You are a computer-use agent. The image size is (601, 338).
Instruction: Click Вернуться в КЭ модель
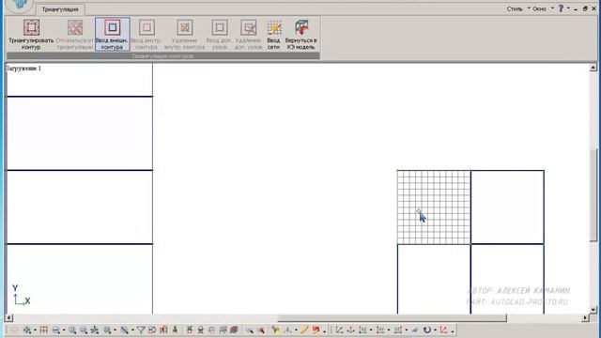300,35
